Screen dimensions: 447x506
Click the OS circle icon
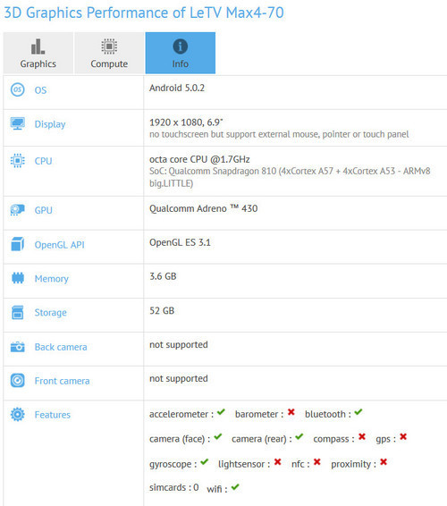pos(17,89)
